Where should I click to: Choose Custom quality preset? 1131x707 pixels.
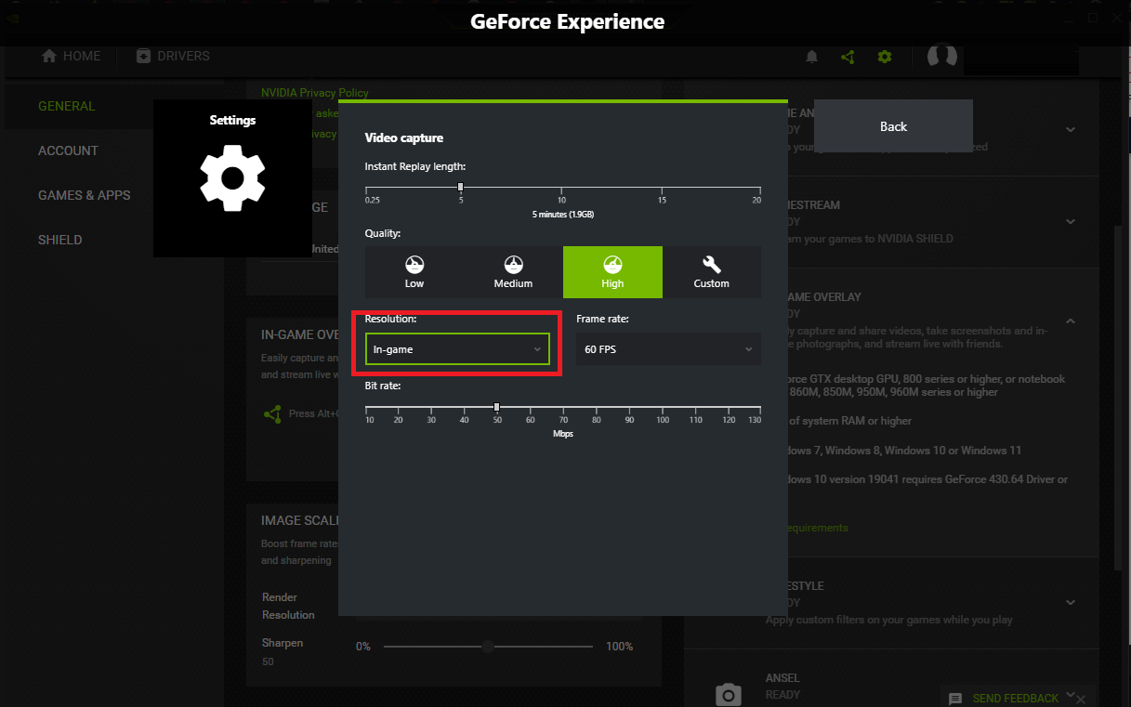click(x=711, y=272)
